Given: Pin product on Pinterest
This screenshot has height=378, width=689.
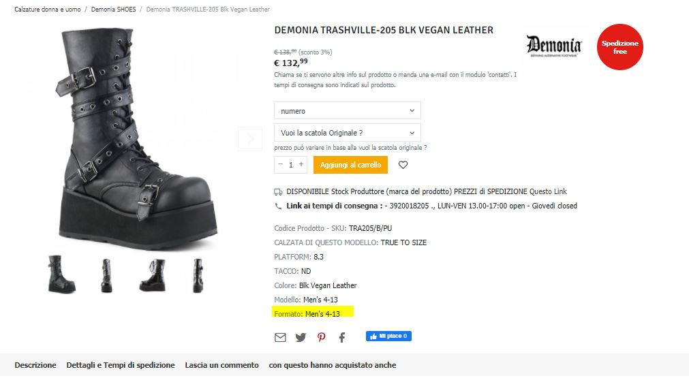Looking at the screenshot, I should click(x=321, y=337).
